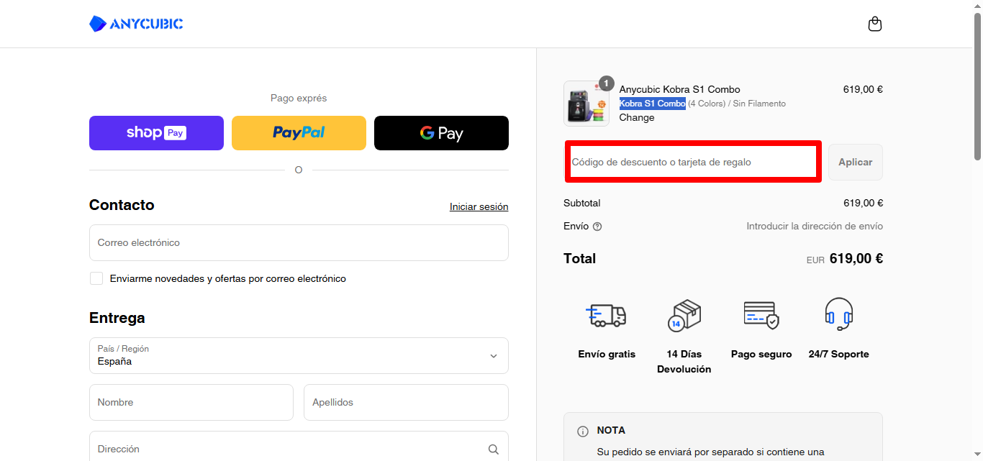This screenshot has width=983, height=461.
Task: Focus the Nombre field
Action: pos(191,402)
